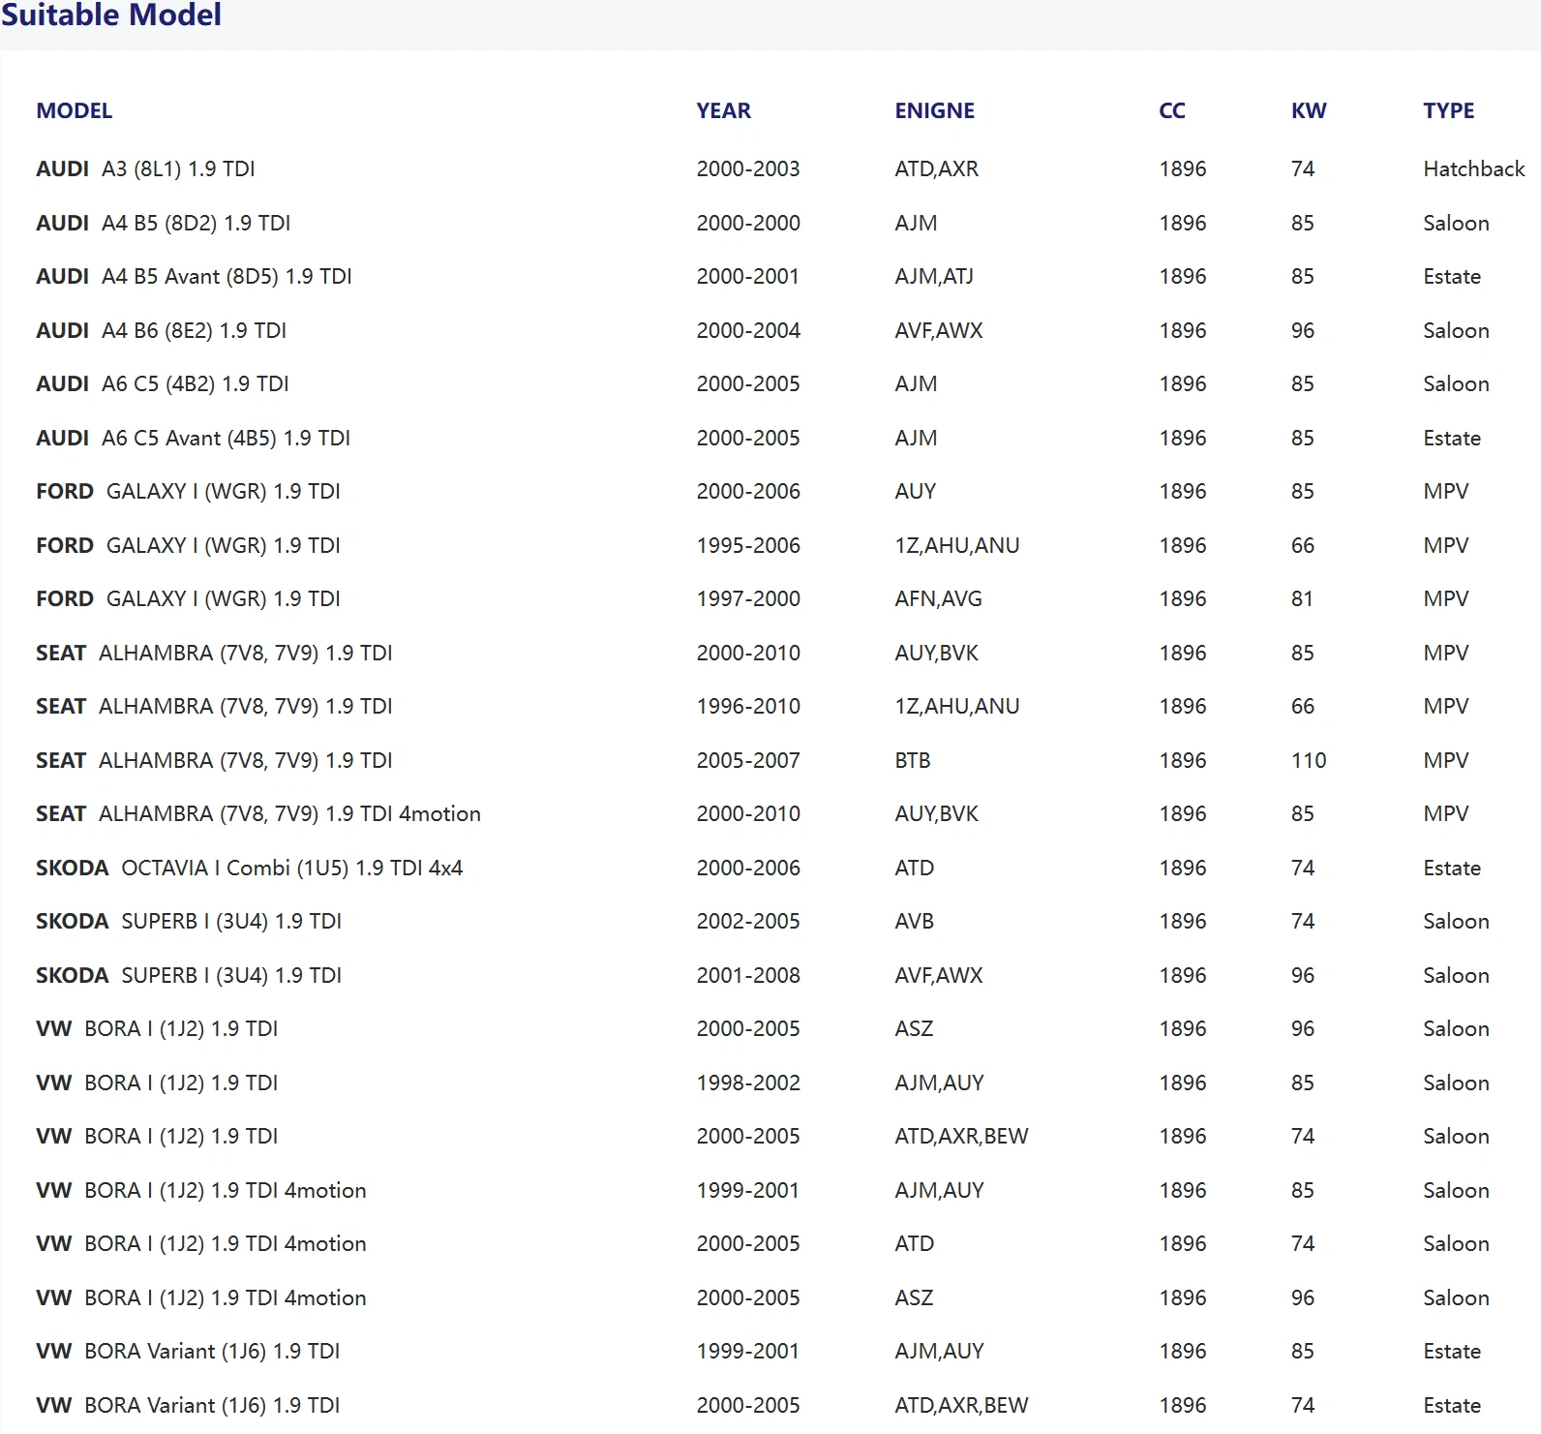Select the year cell 2001-2008
Screen dimensions: 1541x1434
point(748,975)
